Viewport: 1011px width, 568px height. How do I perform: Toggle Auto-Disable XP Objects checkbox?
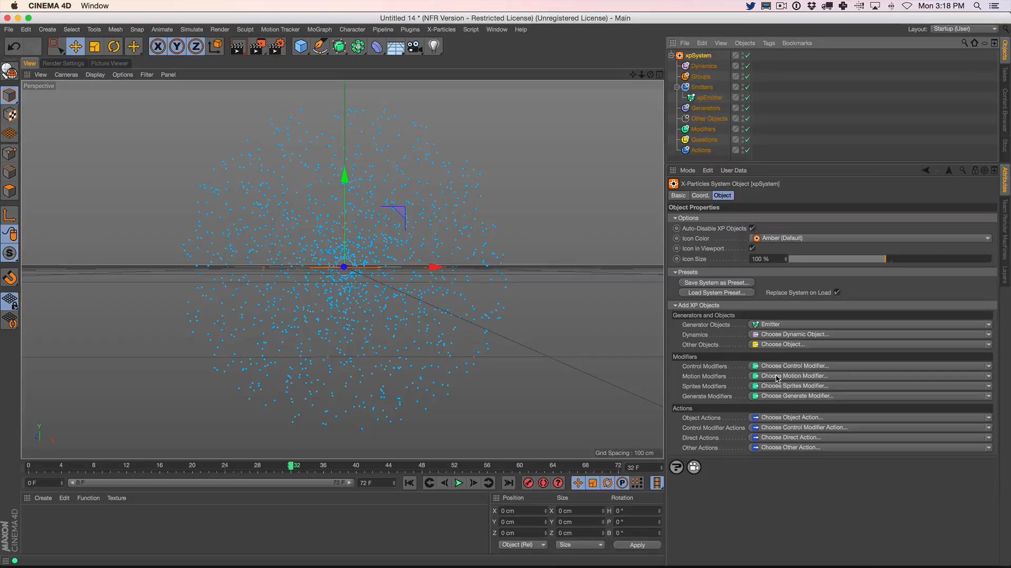click(x=752, y=228)
